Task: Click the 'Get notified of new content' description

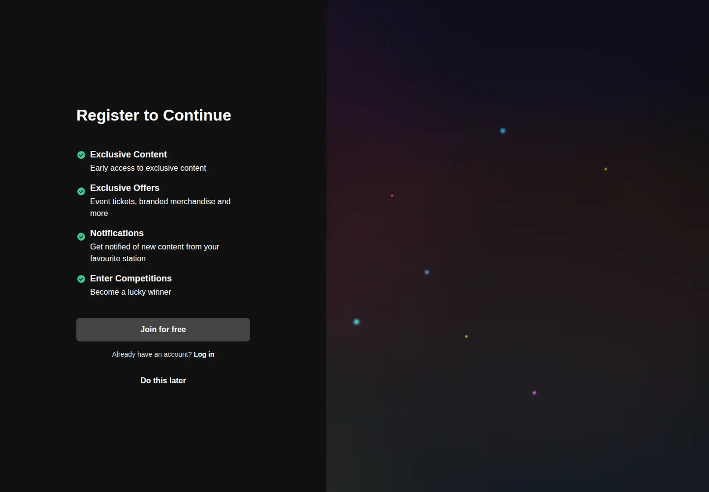Action: [155, 253]
